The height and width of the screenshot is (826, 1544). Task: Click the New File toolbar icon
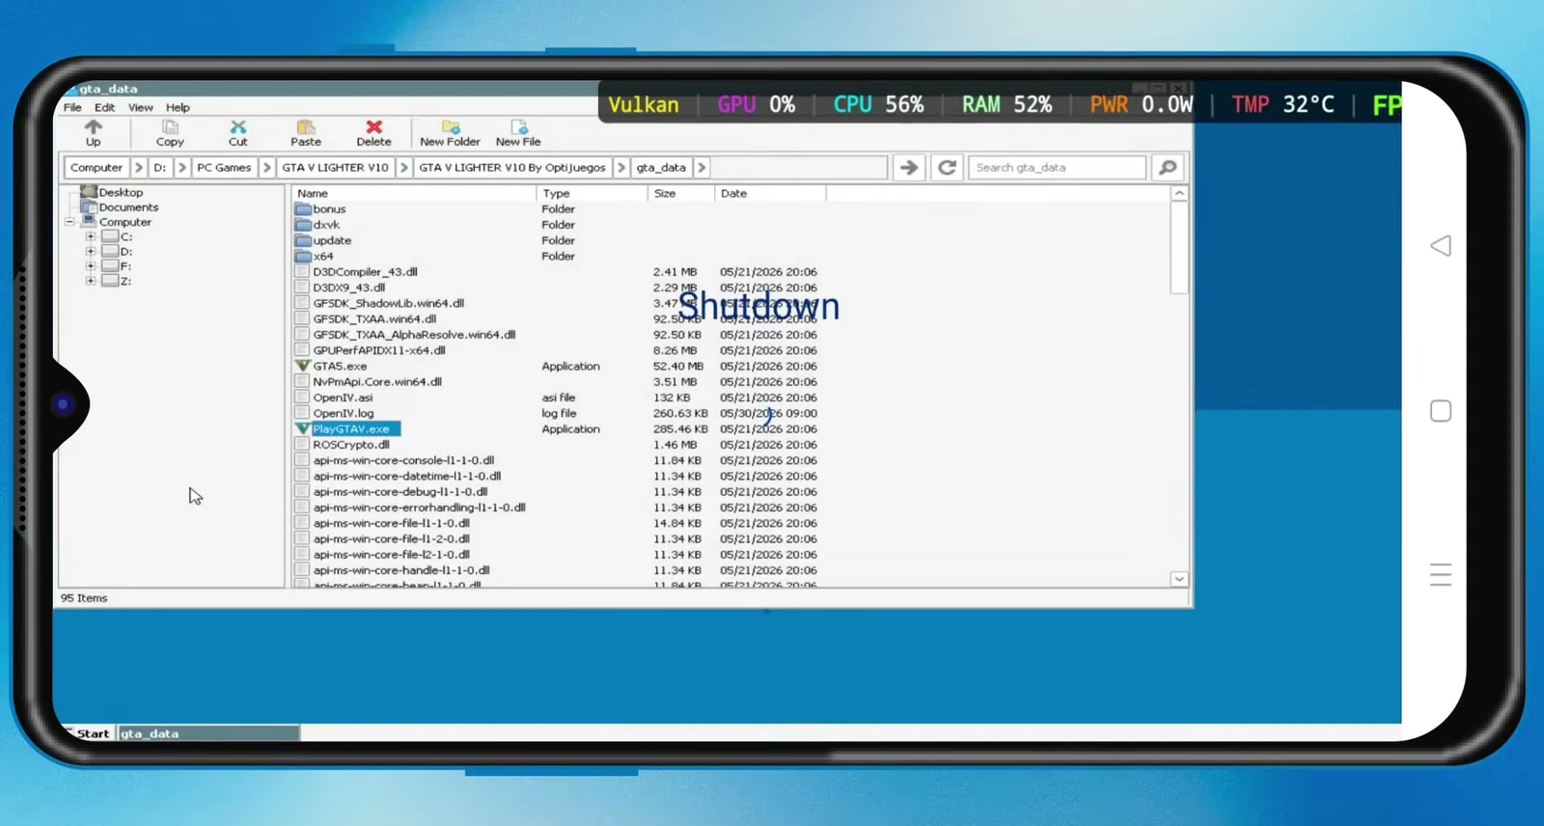tap(518, 127)
